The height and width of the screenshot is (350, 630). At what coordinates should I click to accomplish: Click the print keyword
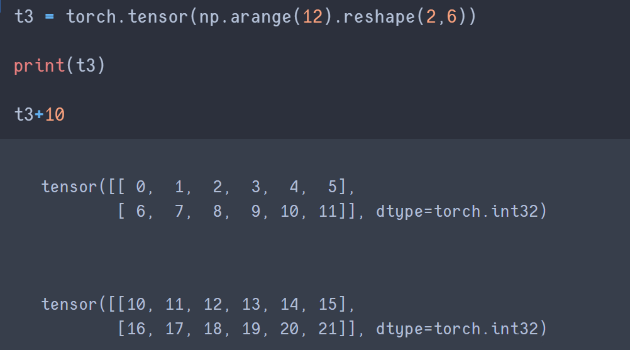coord(39,65)
